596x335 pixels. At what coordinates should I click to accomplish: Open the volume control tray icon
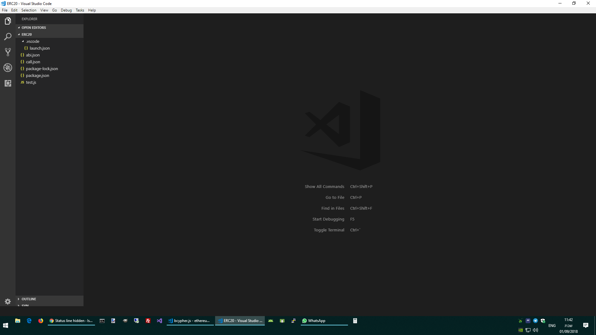535,330
